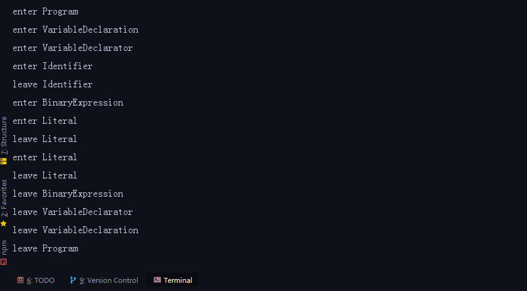Click the 'enter VariableDeclarator' terminal line
This screenshot has width=527, height=291.
[73, 48]
